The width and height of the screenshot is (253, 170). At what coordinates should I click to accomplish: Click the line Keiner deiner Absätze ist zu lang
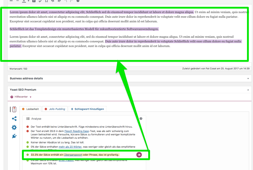tap(58, 143)
